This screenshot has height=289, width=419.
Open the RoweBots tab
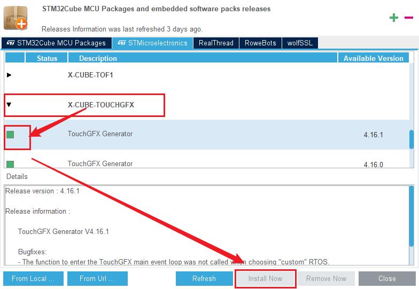click(x=260, y=43)
